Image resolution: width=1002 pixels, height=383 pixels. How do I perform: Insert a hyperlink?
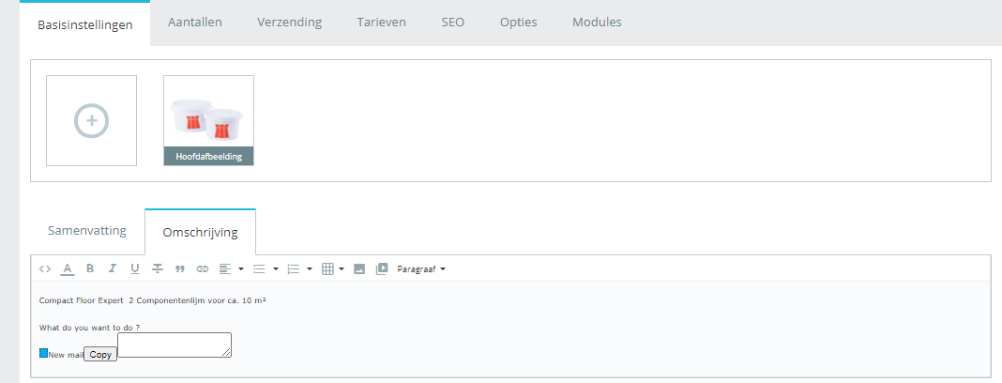(x=202, y=269)
